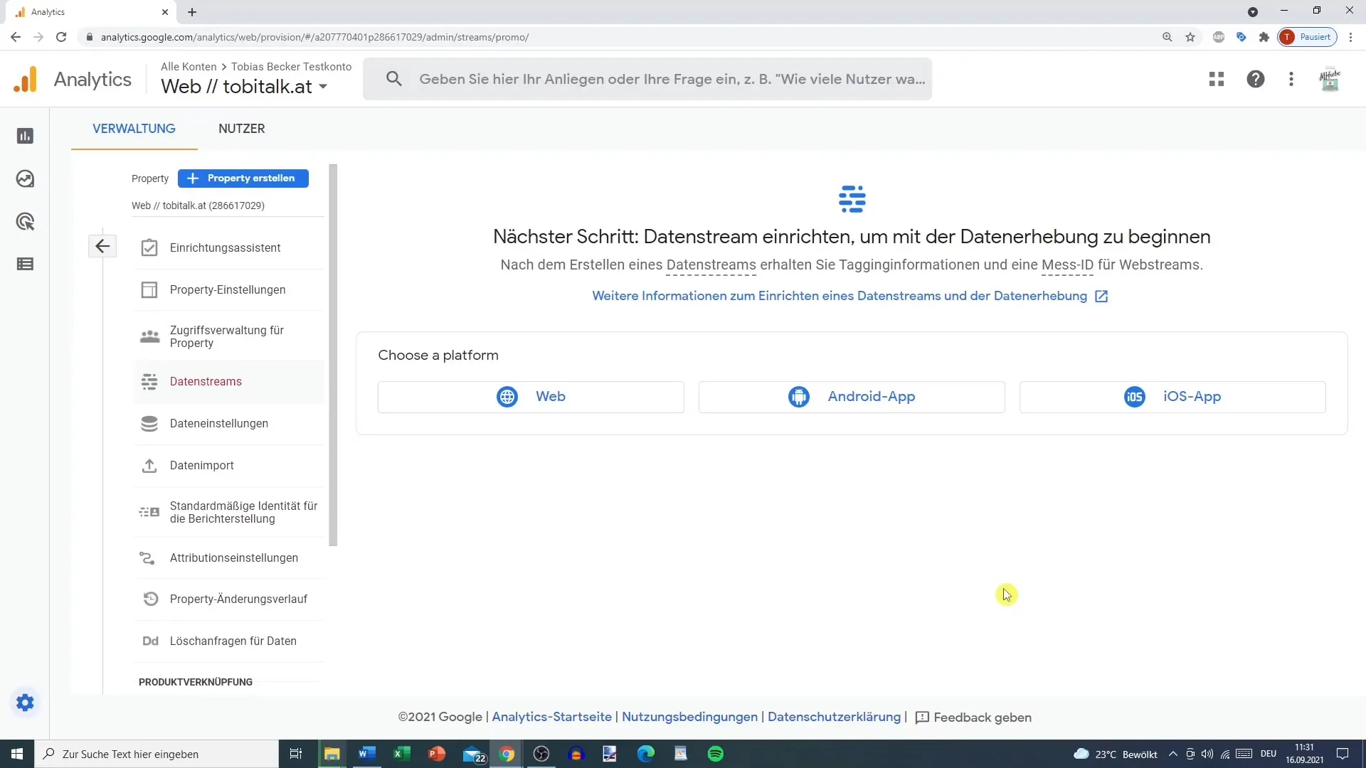Select the Web platform option

[531, 395]
